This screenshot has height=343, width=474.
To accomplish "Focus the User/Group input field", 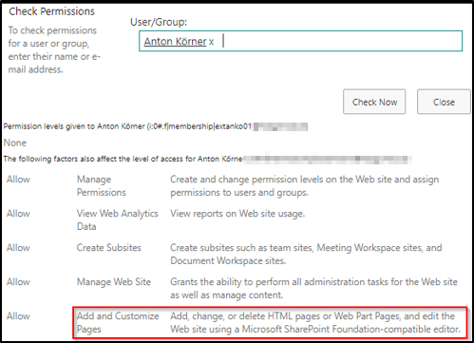I will click(x=300, y=41).
